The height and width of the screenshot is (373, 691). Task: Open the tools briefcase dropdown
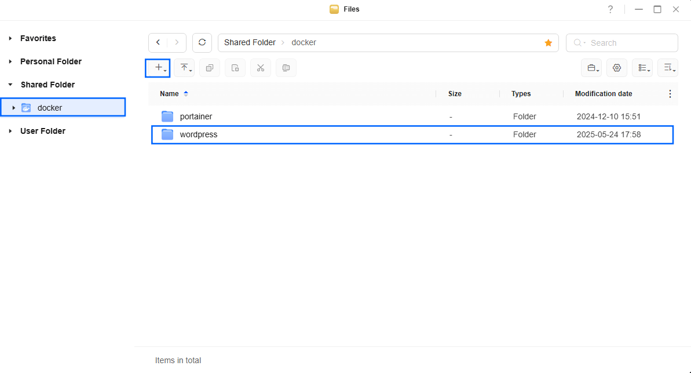(x=591, y=68)
